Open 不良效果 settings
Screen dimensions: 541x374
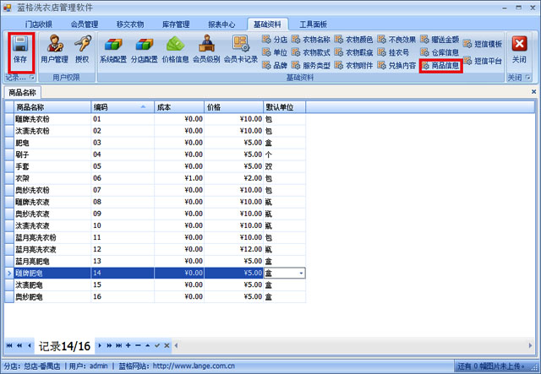[x=396, y=40]
